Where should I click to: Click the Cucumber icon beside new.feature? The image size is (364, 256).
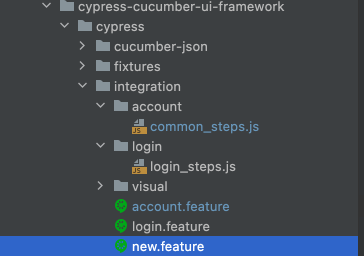121,246
